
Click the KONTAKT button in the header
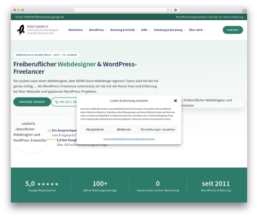pyautogui.click(x=233, y=30)
